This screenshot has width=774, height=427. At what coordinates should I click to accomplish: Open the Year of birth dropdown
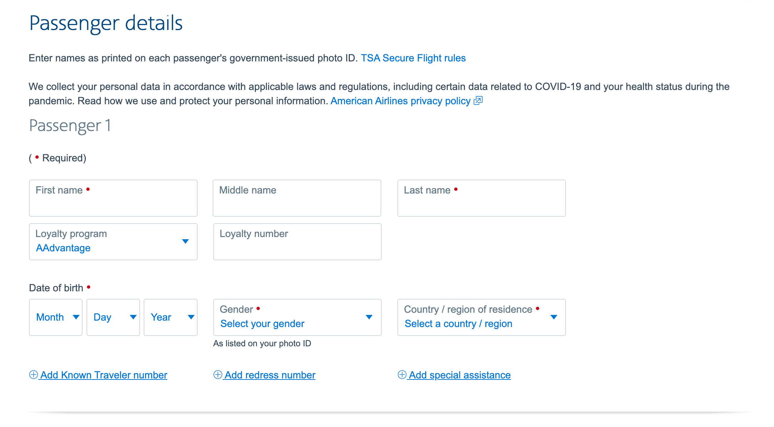pyautogui.click(x=170, y=317)
